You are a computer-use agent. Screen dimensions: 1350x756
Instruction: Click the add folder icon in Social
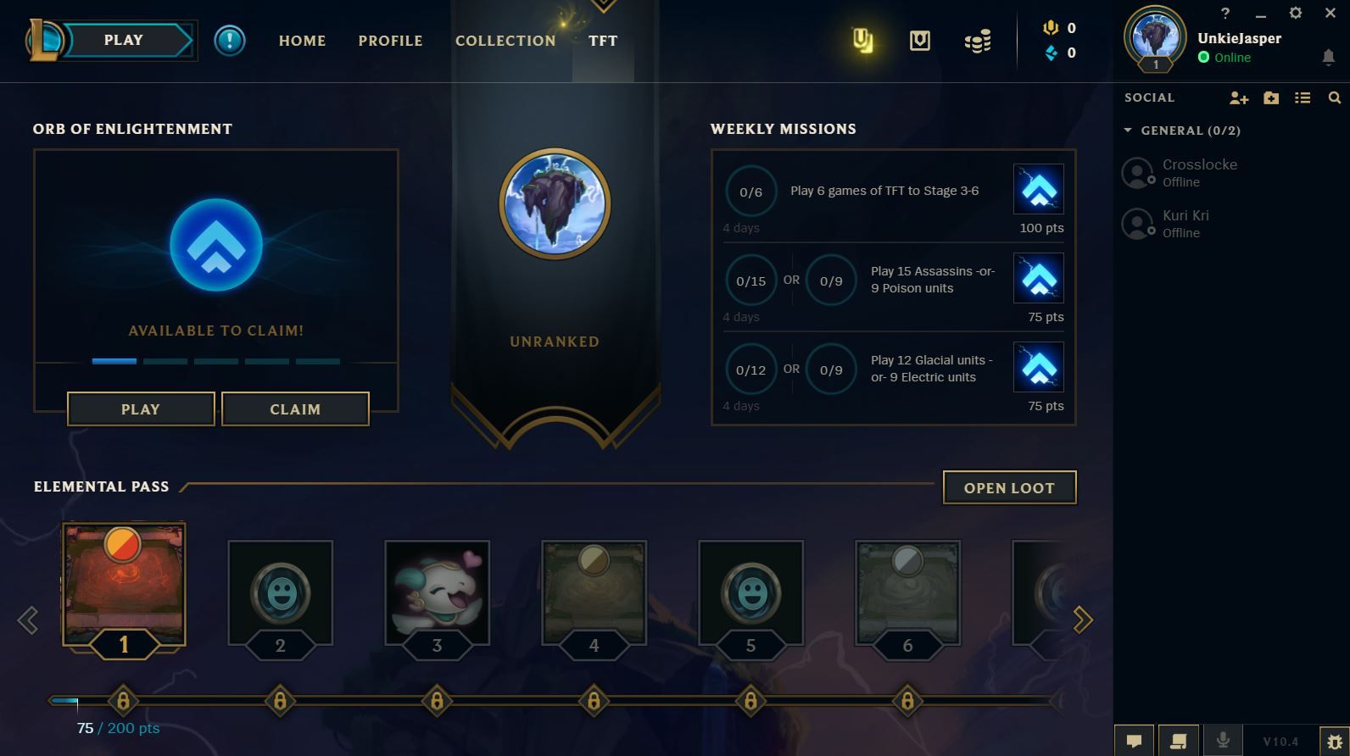click(x=1270, y=98)
